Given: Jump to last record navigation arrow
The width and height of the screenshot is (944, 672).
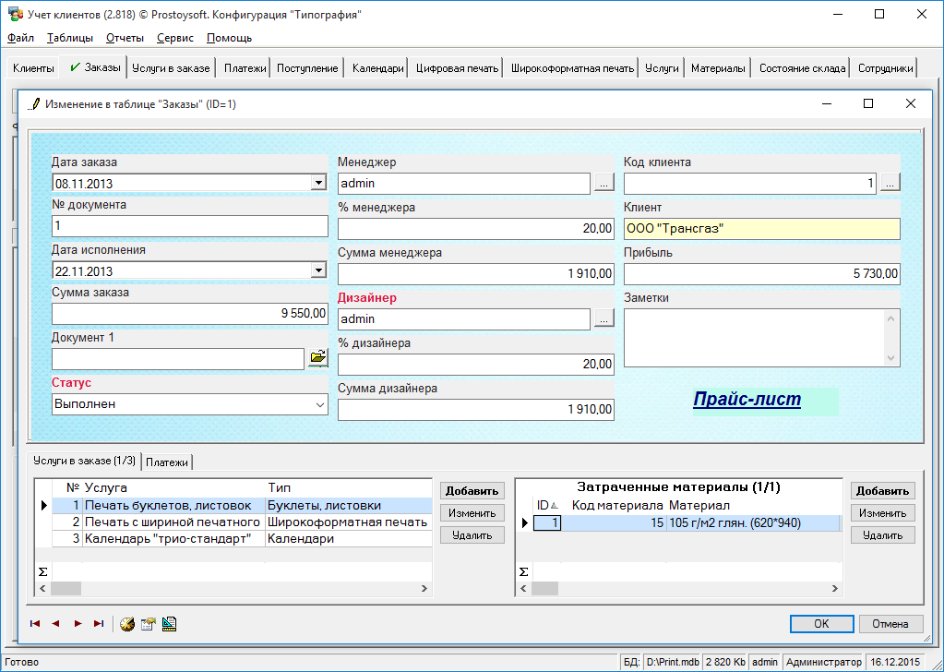Looking at the screenshot, I should (99, 624).
